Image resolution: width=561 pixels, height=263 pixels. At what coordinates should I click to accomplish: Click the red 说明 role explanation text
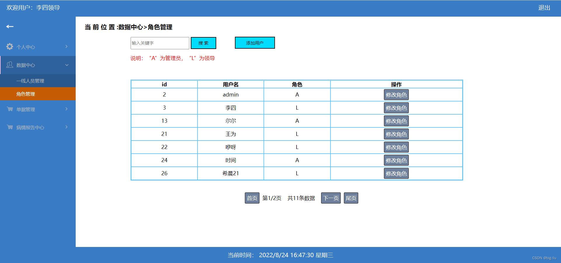pos(173,58)
